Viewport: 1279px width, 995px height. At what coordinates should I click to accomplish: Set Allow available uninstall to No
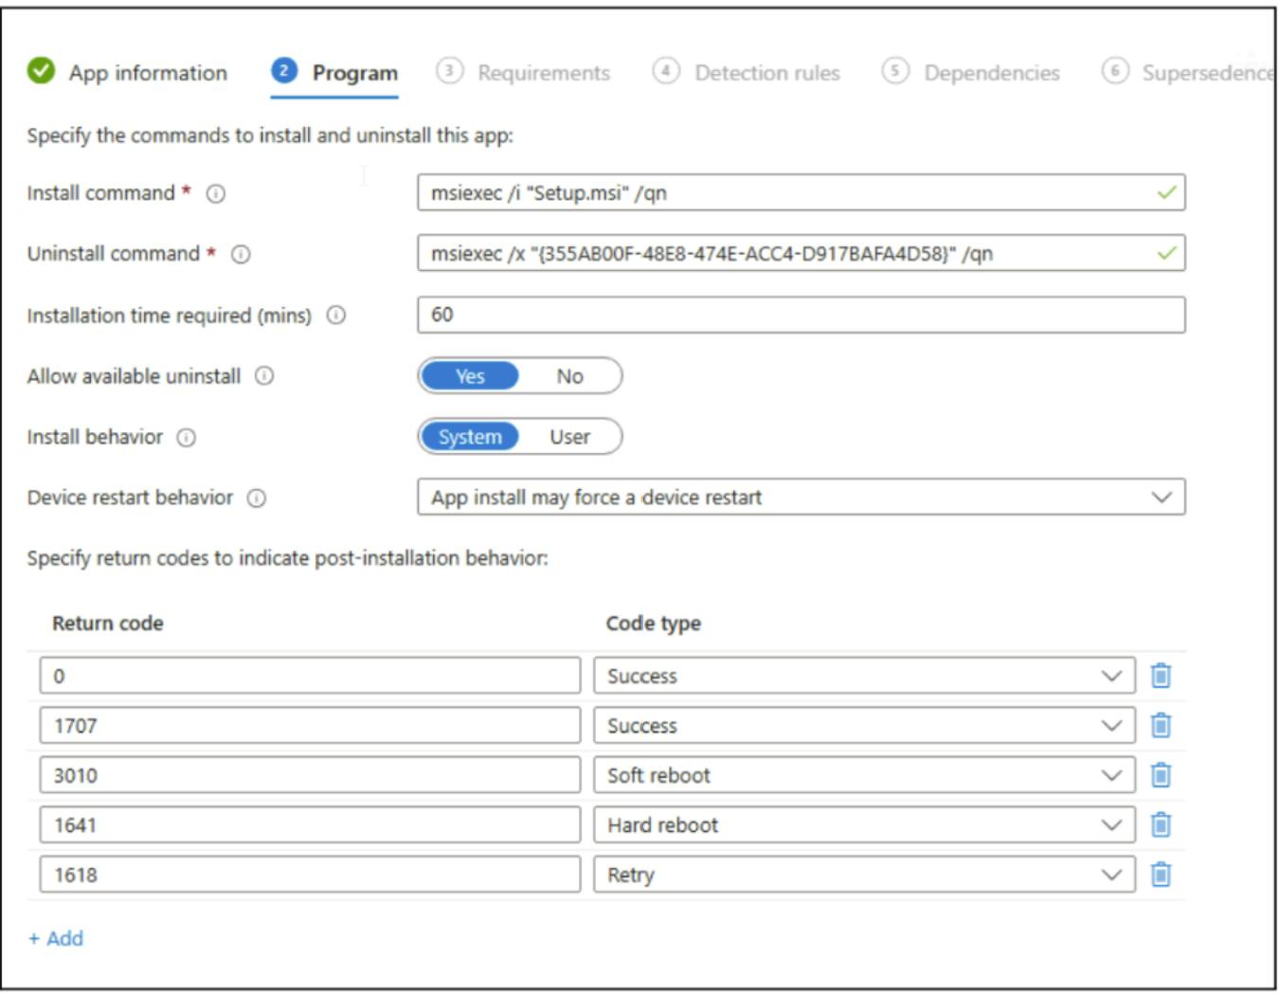569,376
